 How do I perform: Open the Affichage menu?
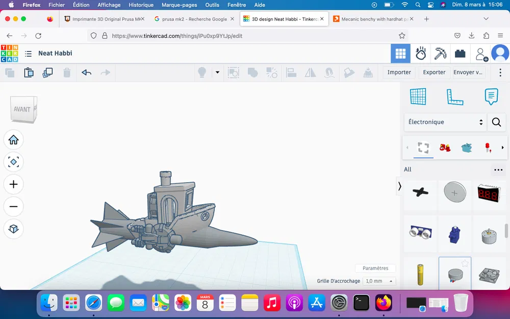point(109,5)
